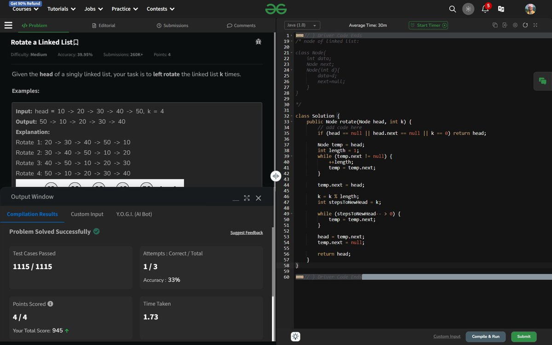The image size is (552, 345).
Task: Click 'Accuracy : 33%' text
Action: click(161, 280)
